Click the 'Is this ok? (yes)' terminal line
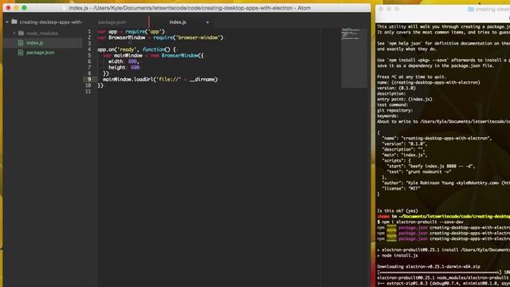Image resolution: width=510 pixels, height=287 pixels. 398,210
